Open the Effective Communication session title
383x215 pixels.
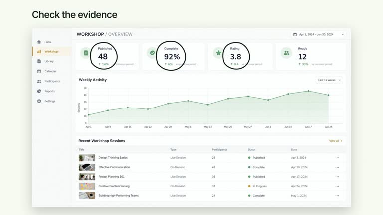pyautogui.click(x=114, y=167)
